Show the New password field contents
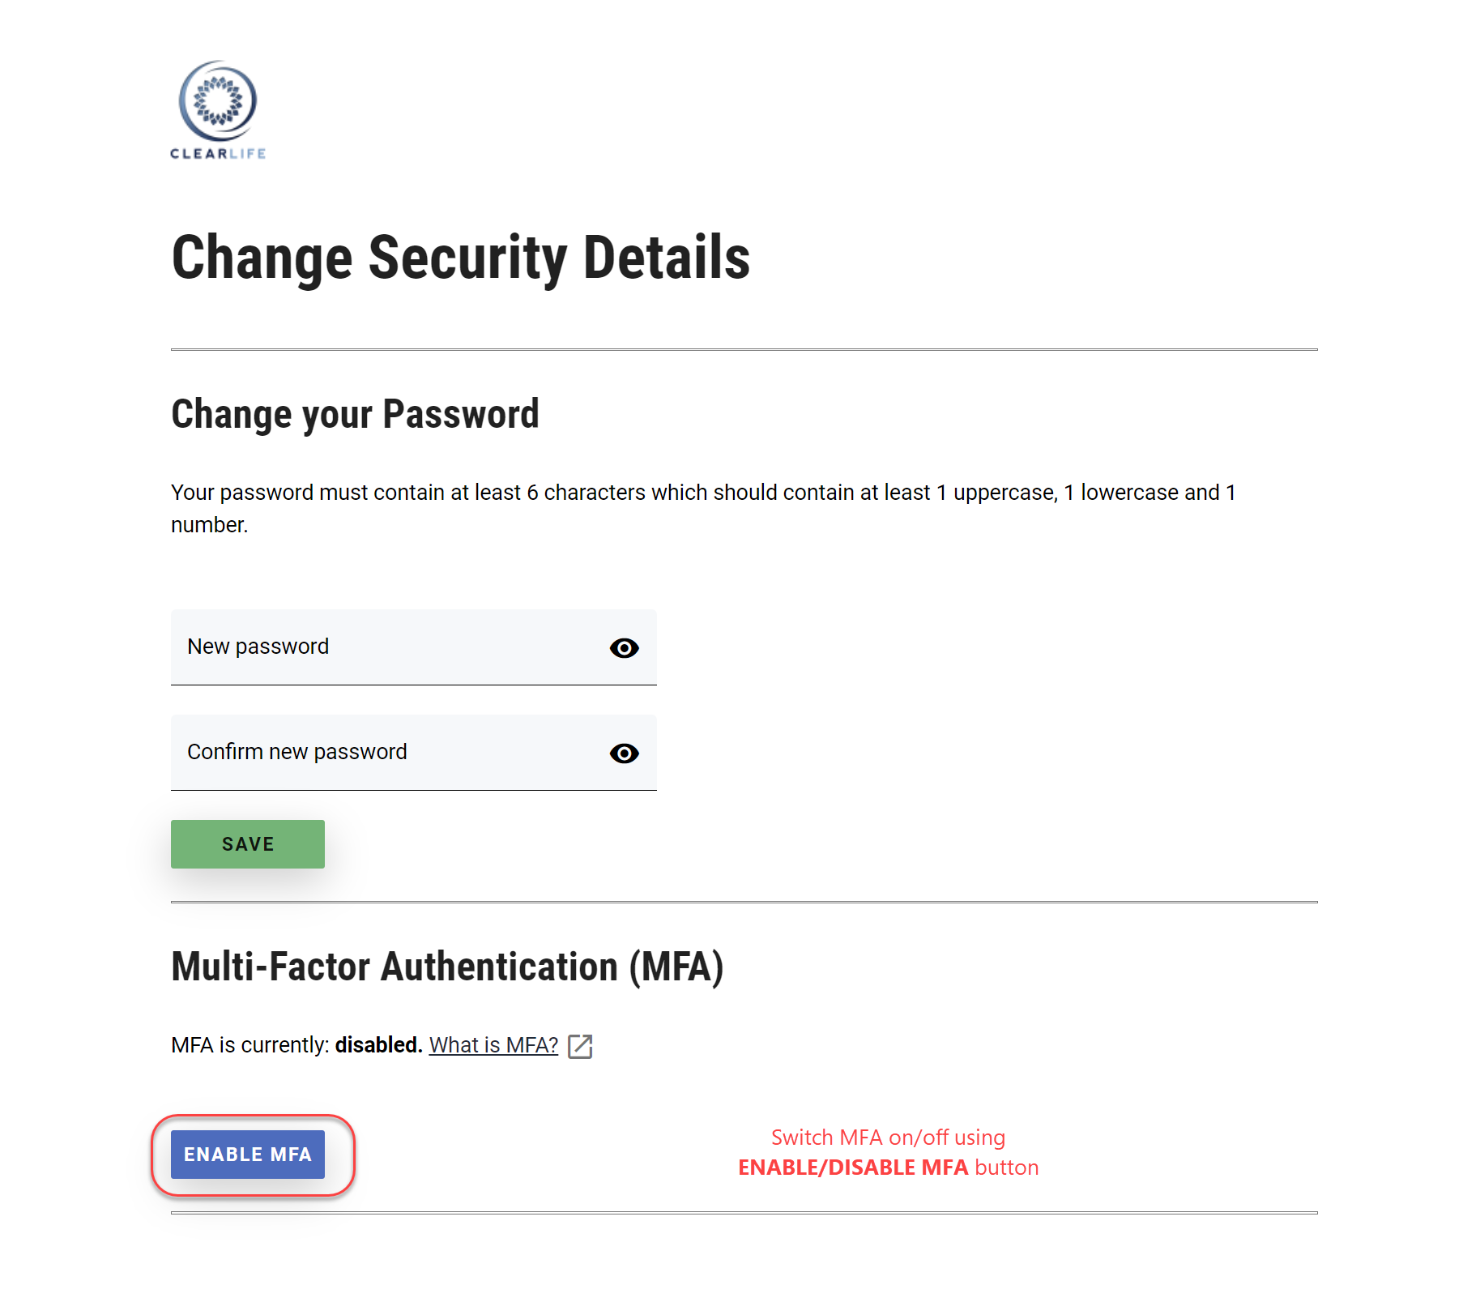Image resolution: width=1480 pixels, height=1302 pixels. click(x=624, y=648)
